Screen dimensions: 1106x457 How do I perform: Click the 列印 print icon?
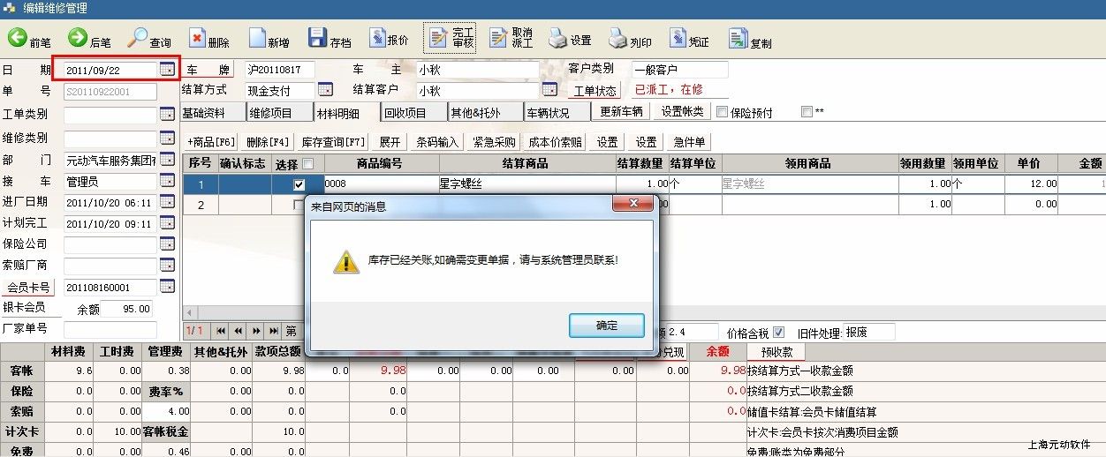pyautogui.click(x=617, y=38)
